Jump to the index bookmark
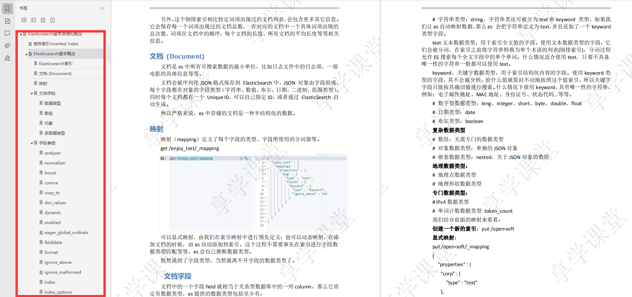Viewport: 632px width, 297px height. coord(50,282)
